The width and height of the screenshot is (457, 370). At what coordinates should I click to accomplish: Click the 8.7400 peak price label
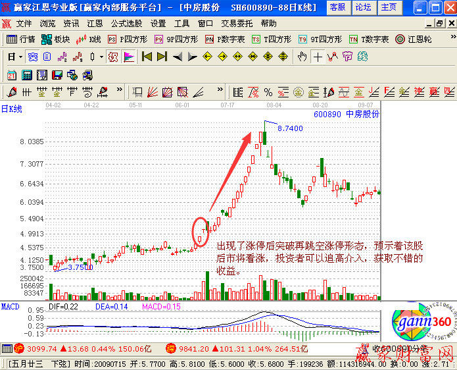(x=290, y=128)
